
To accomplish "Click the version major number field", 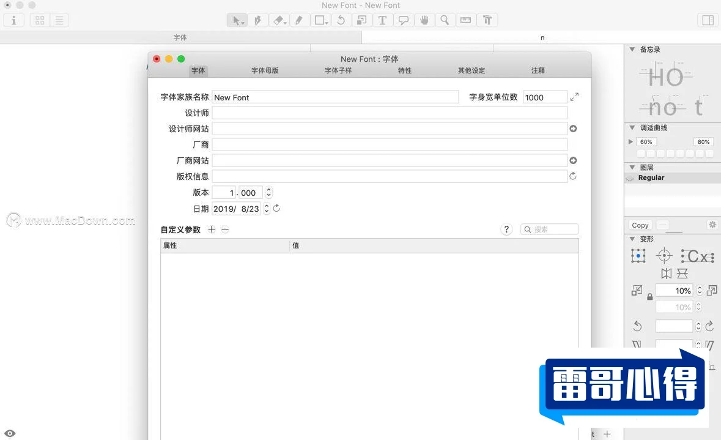I will [223, 193].
